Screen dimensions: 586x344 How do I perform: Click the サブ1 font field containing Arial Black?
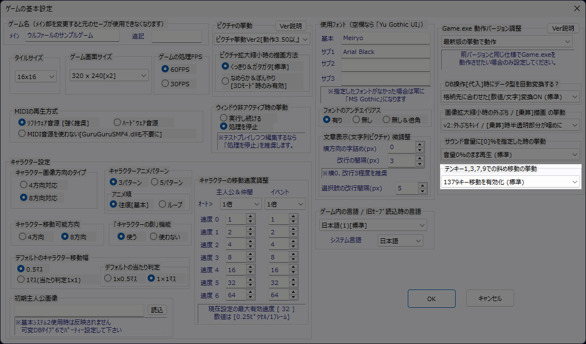pos(385,52)
